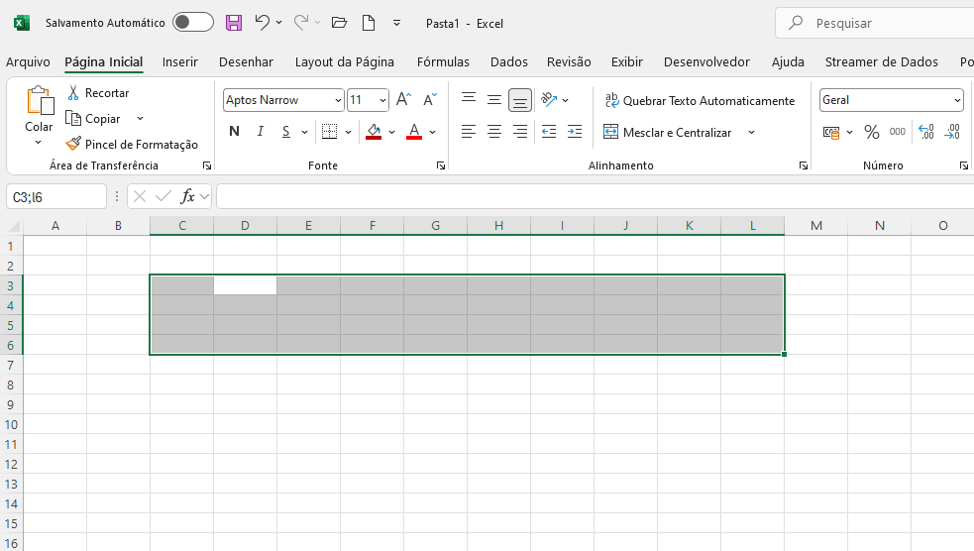Apply the red font color swatch
Screen dimensions: 974x551
[414, 132]
